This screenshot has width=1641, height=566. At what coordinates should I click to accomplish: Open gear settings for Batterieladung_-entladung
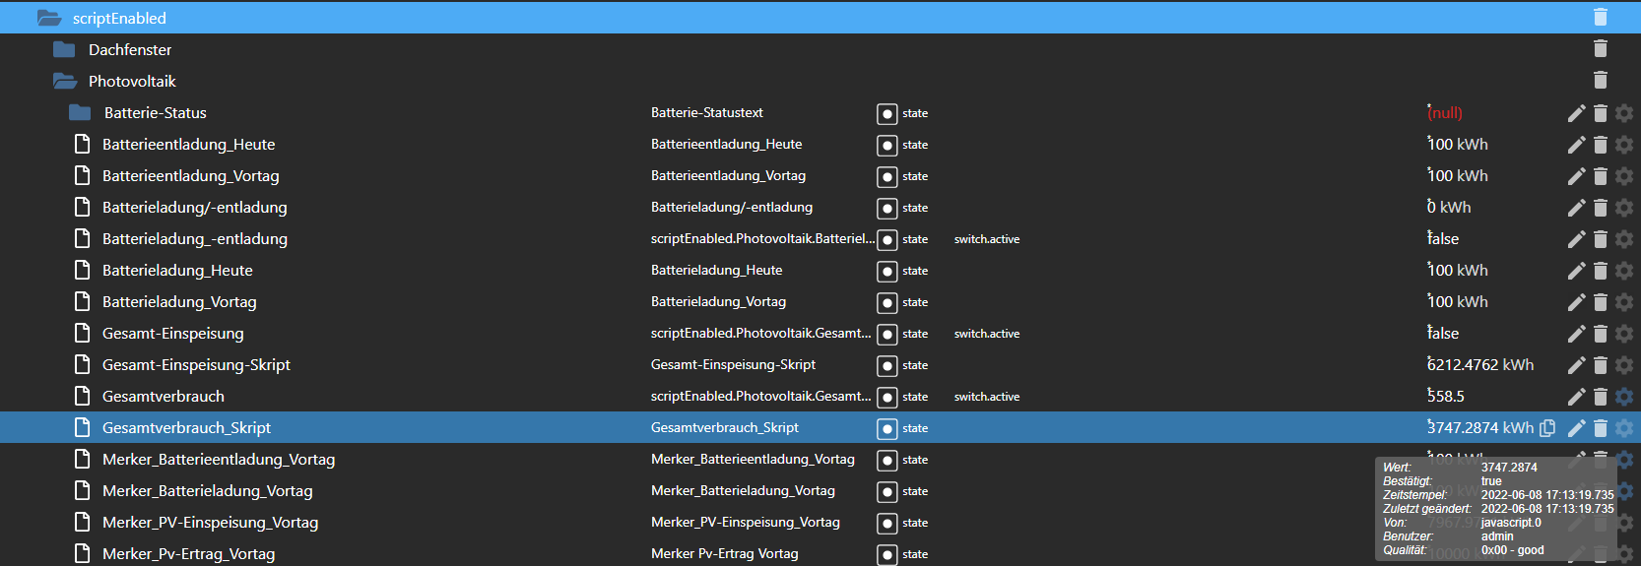(1624, 239)
